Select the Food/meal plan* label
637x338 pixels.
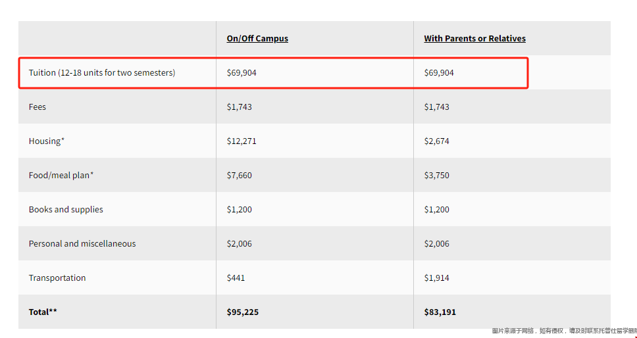(61, 176)
